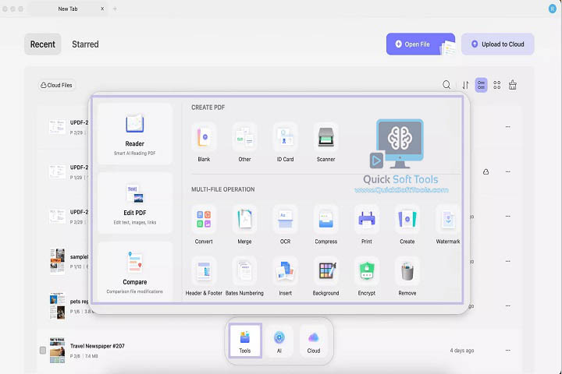
Task: Select the New Tab browser tab
Action: [68, 9]
